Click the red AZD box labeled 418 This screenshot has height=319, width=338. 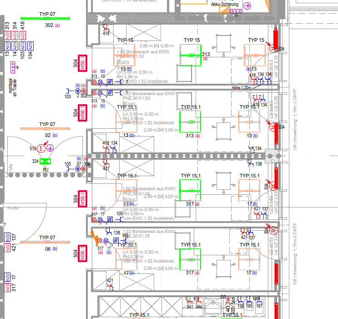(23, 35)
